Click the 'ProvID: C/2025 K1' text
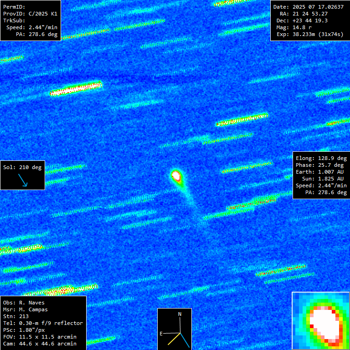 30,14
